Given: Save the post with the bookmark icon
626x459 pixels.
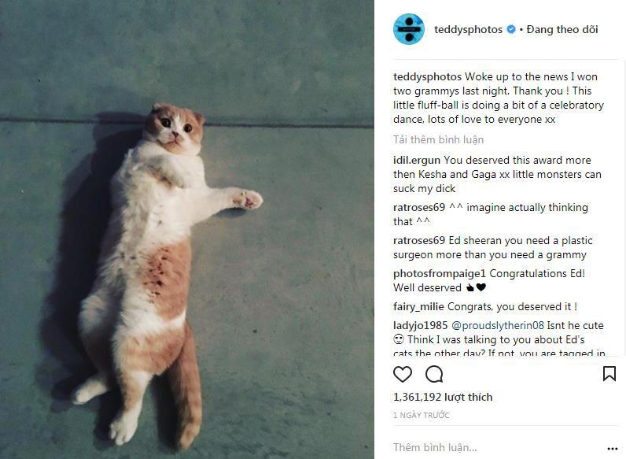Looking at the screenshot, I should [609, 374].
